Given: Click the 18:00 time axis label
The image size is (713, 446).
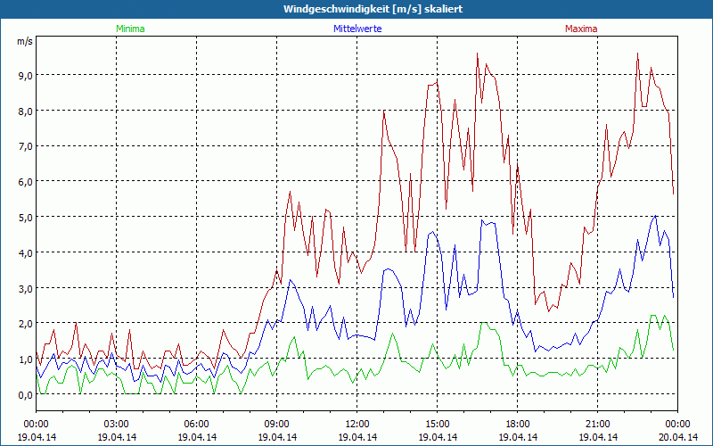Looking at the screenshot, I should [518, 425].
